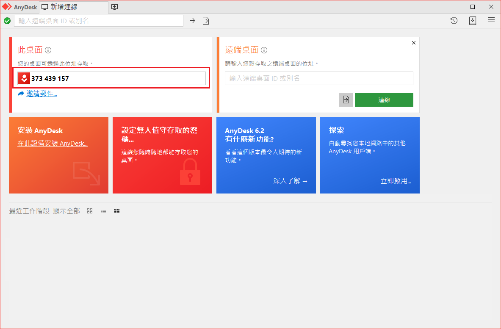Image resolution: width=501 pixels, height=329 pixels.
Task: Follow the 深入了解 link
Action: pos(291,181)
